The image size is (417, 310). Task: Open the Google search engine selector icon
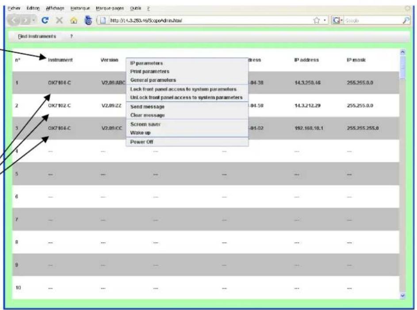click(337, 20)
